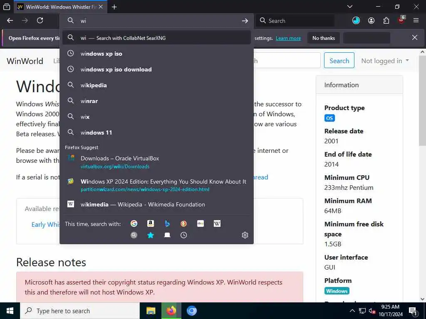Select 'windows xp iso download' suggestion
This screenshot has height=319, width=426.
click(x=156, y=69)
